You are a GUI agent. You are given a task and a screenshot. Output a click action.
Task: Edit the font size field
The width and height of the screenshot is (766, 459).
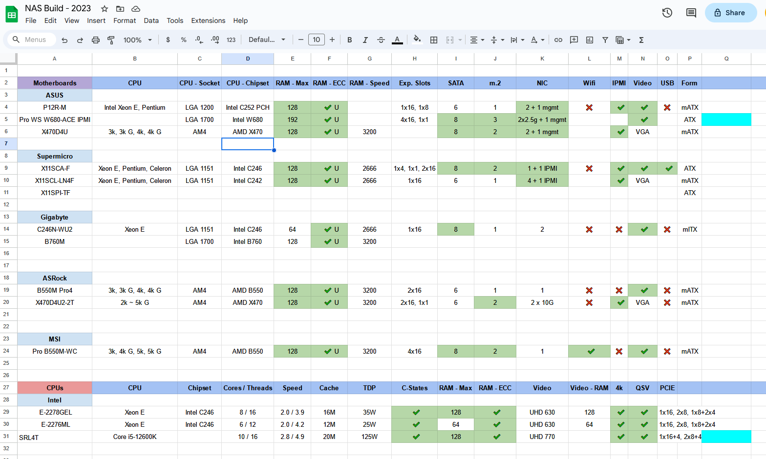coord(317,40)
